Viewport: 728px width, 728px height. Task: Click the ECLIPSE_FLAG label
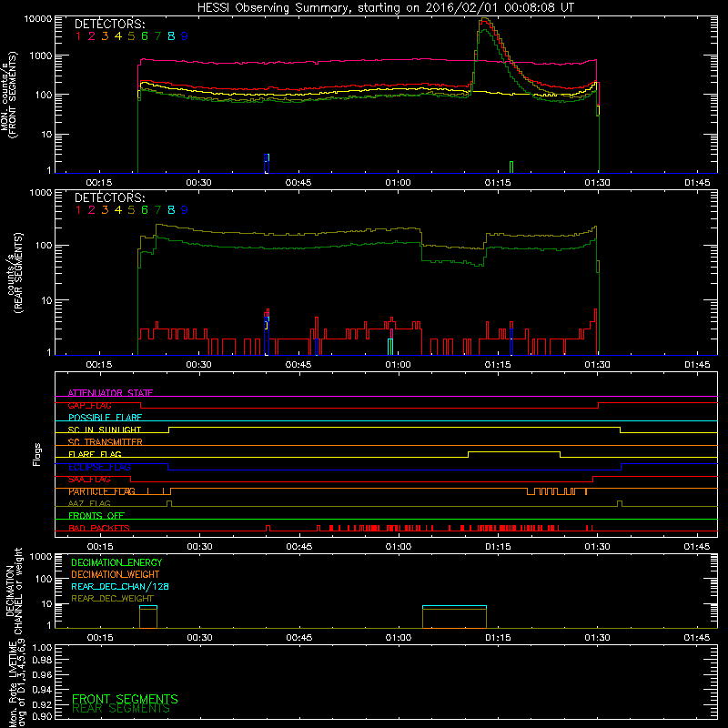coord(99,467)
